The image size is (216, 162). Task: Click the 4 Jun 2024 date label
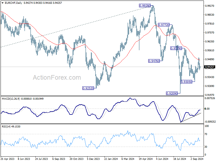162,159
